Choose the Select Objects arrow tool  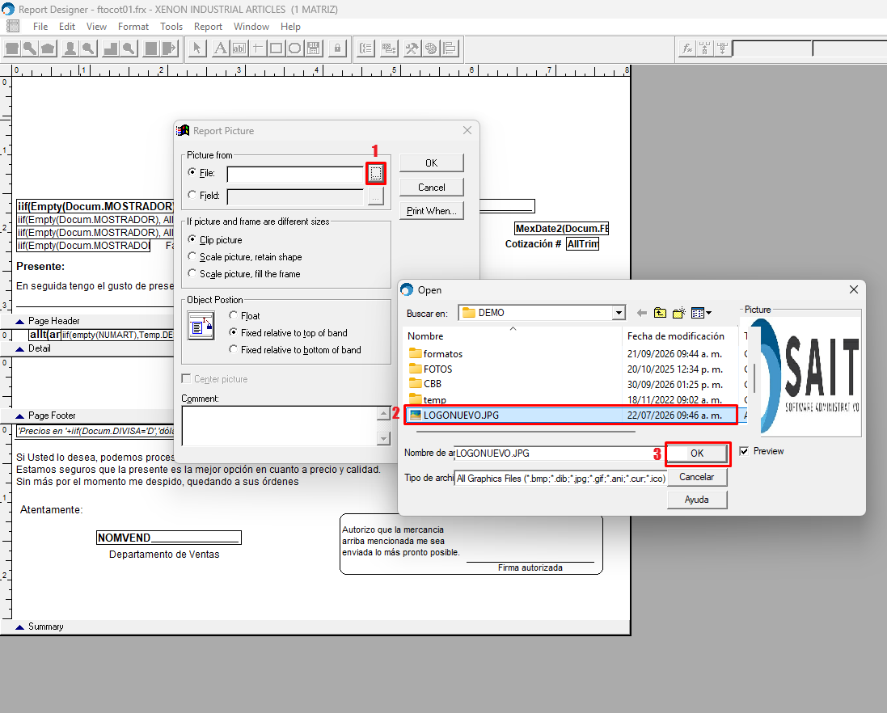196,49
